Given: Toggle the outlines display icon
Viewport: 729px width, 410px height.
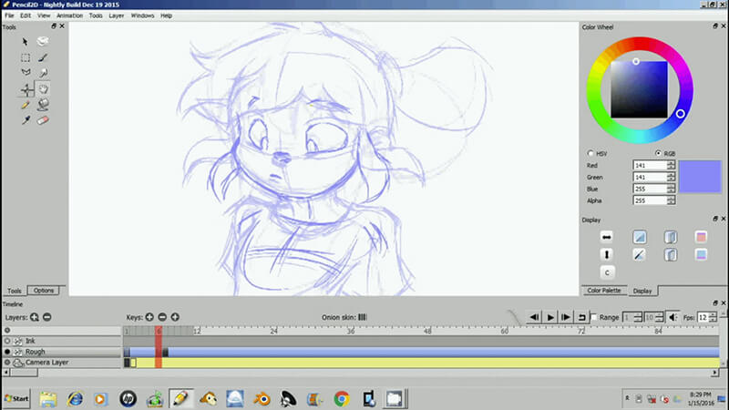Looking at the screenshot, I should [640, 237].
